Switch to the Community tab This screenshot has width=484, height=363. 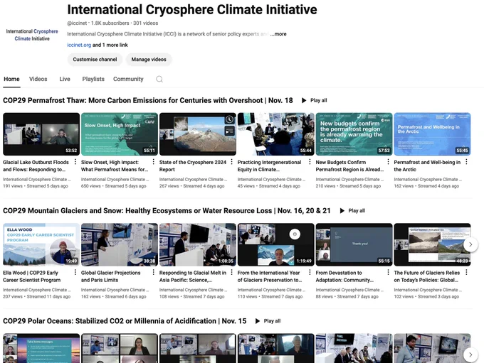128,79
